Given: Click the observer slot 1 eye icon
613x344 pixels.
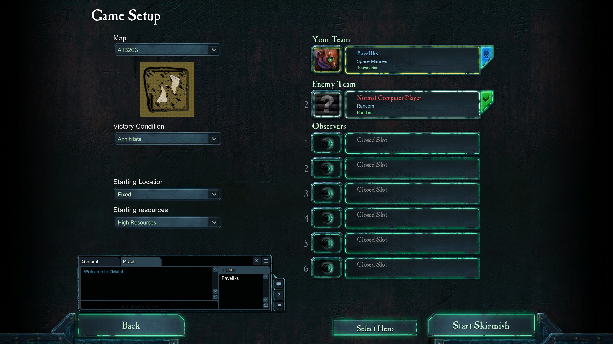Looking at the screenshot, I should [327, 144].
